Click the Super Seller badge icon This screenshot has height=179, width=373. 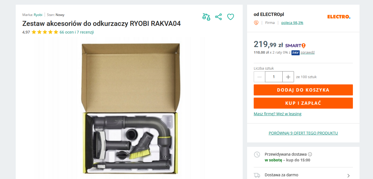256,23
